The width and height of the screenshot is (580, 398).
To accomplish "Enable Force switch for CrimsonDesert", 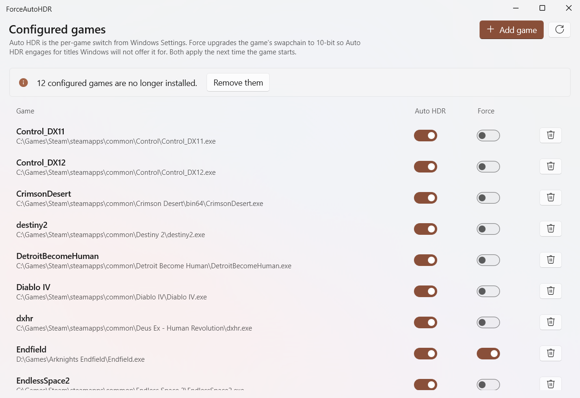I will pyautogui.click(x=488, y=198).
